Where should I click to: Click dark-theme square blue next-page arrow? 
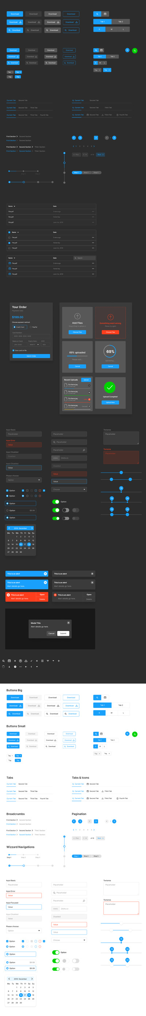pos(96,137)
